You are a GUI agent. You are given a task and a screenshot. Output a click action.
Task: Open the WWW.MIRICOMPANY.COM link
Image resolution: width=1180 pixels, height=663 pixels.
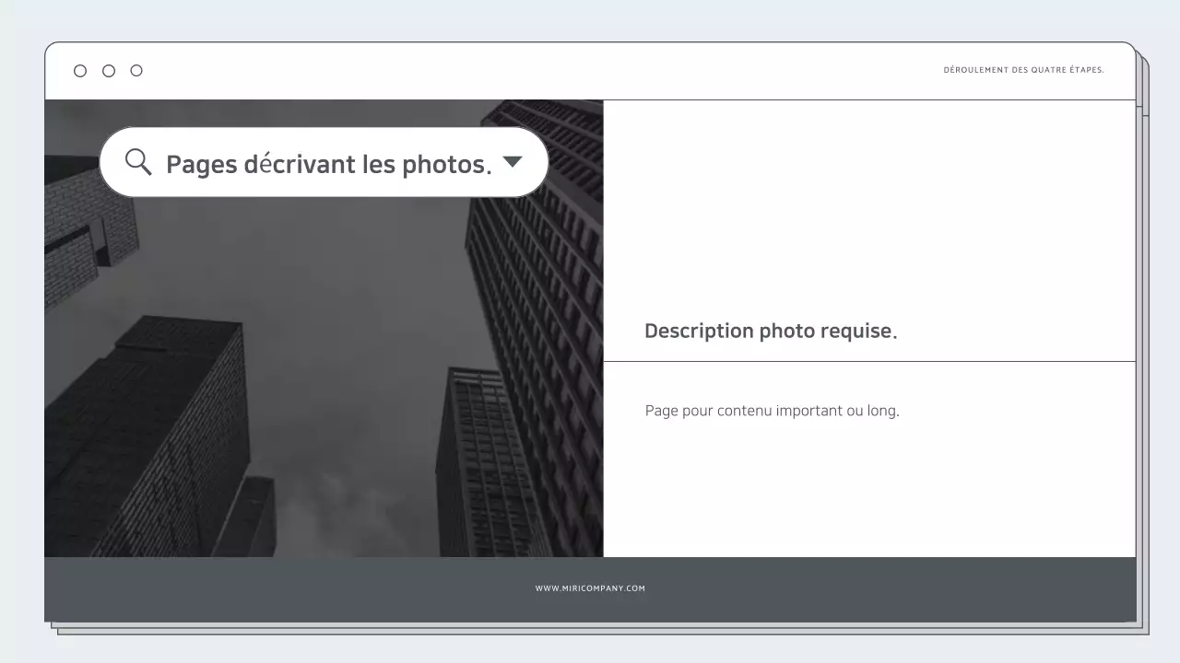[591, 587]
